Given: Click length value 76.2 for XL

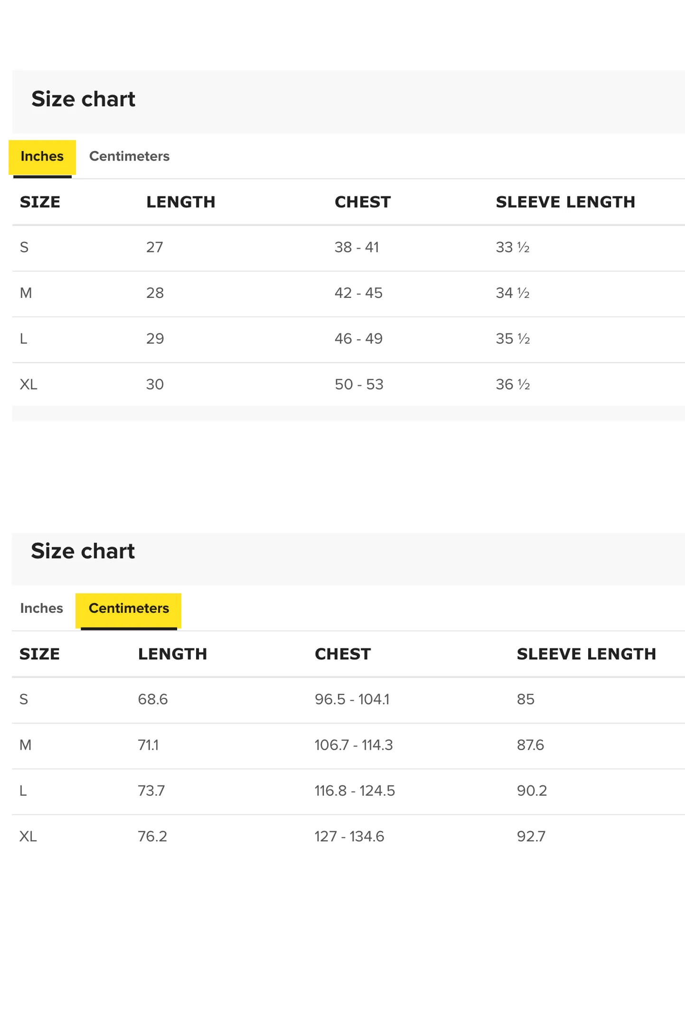Looking at the screenshot, I should click(152, 836).
